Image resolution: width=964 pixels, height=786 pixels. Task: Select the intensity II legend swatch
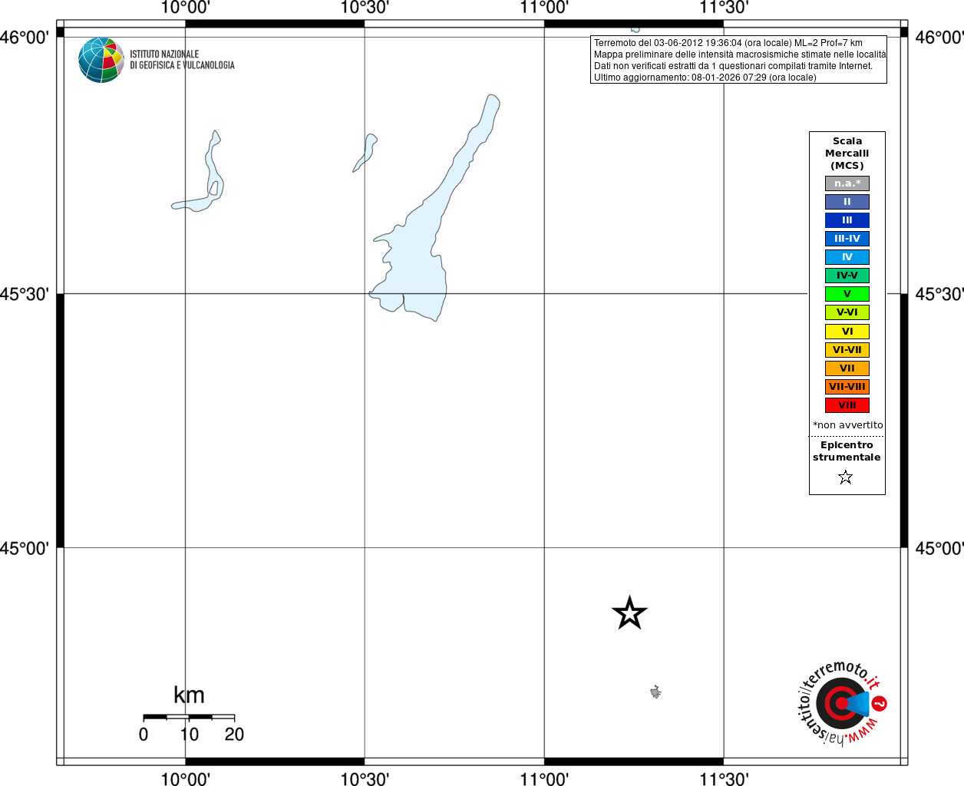847,202
